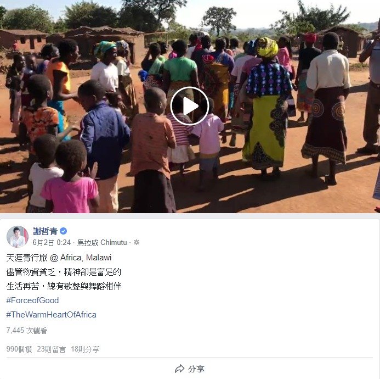This screenshot has width=380, height=379.
Task: Open the #TheWarmHeartOfAfrica hashtag
Action: [x=52, y=315]
